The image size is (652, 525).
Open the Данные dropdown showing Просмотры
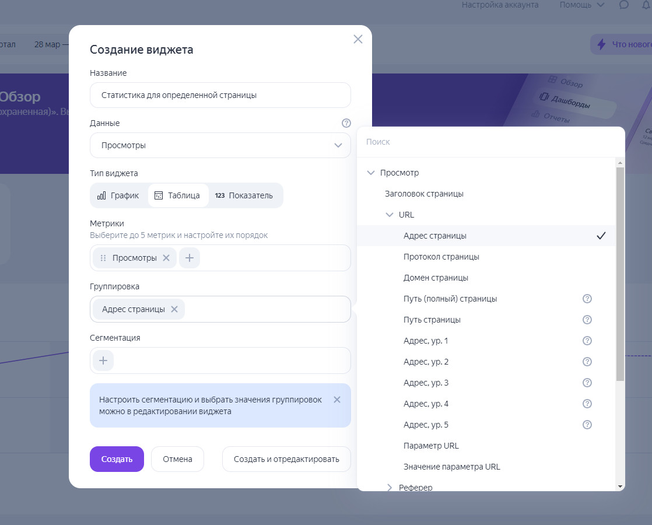coord(220,145)
